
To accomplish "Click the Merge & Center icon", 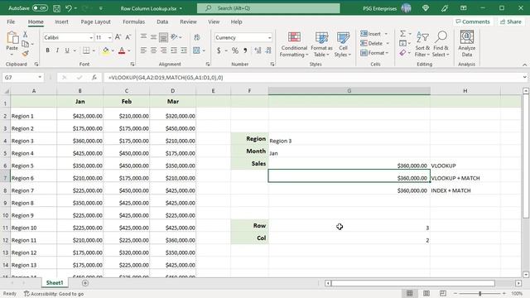I will coord(196,50).
